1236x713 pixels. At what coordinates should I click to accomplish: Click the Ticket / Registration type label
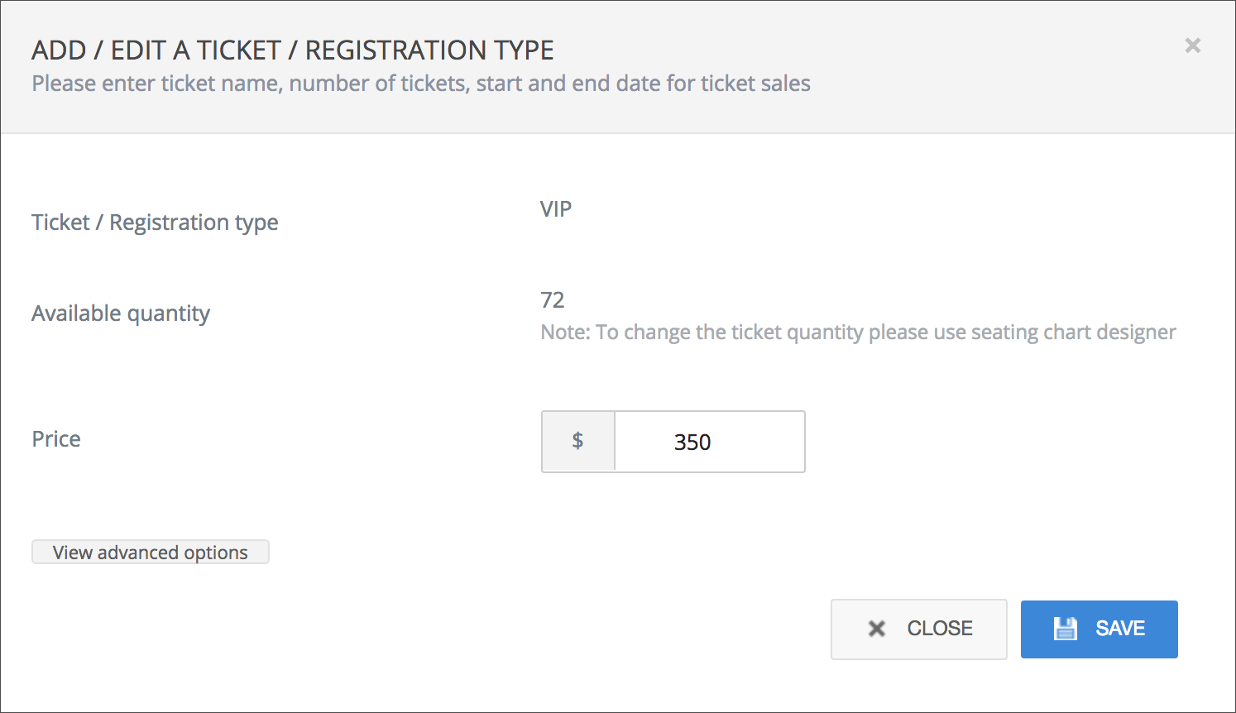click(x=155, y=223)
